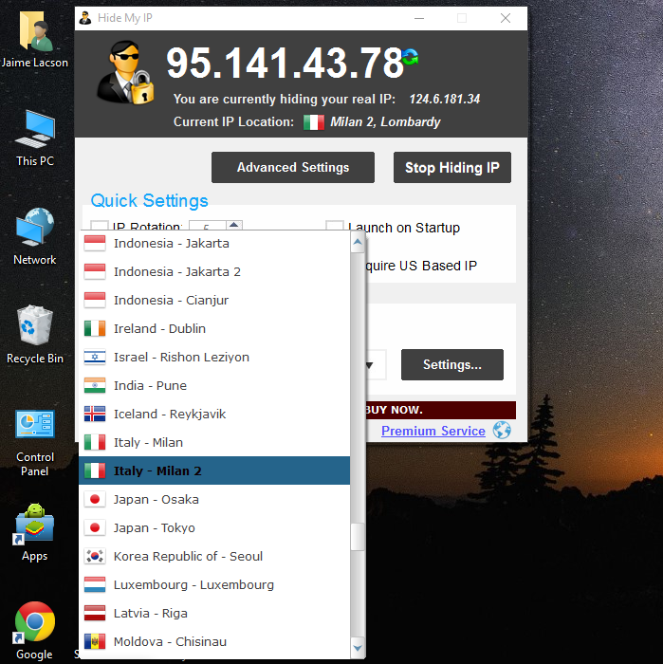
Task: Click the 95.141.43.78 IP address
Action: point(285,63)
